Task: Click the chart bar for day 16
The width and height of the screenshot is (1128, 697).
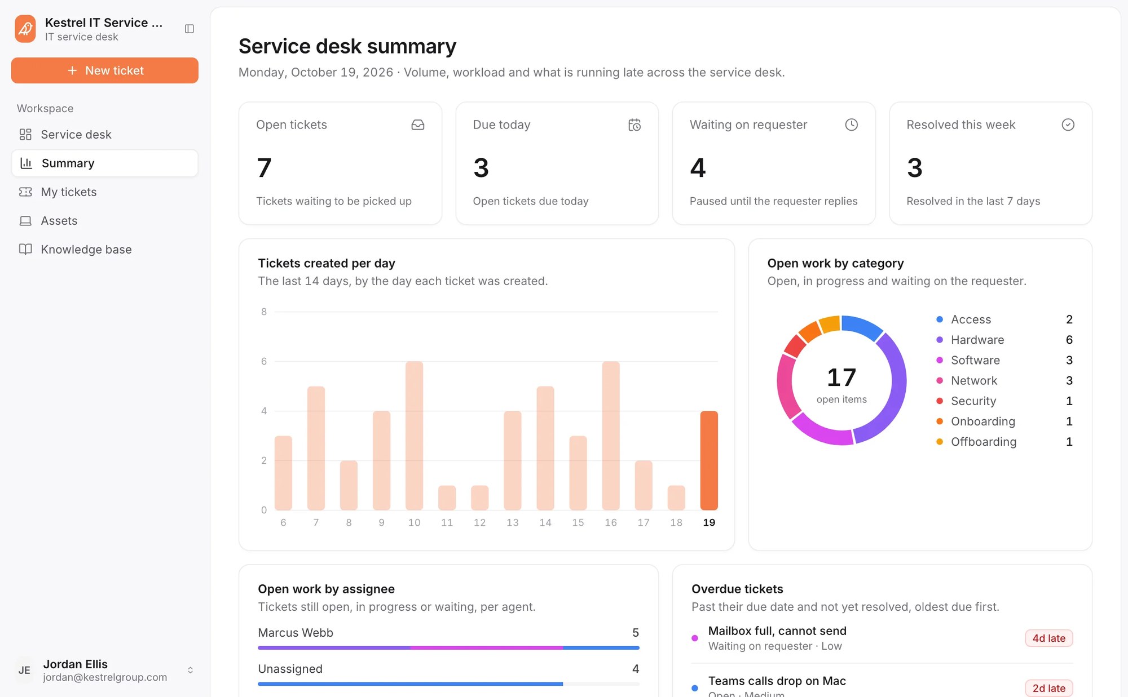Action: (611, 436)
